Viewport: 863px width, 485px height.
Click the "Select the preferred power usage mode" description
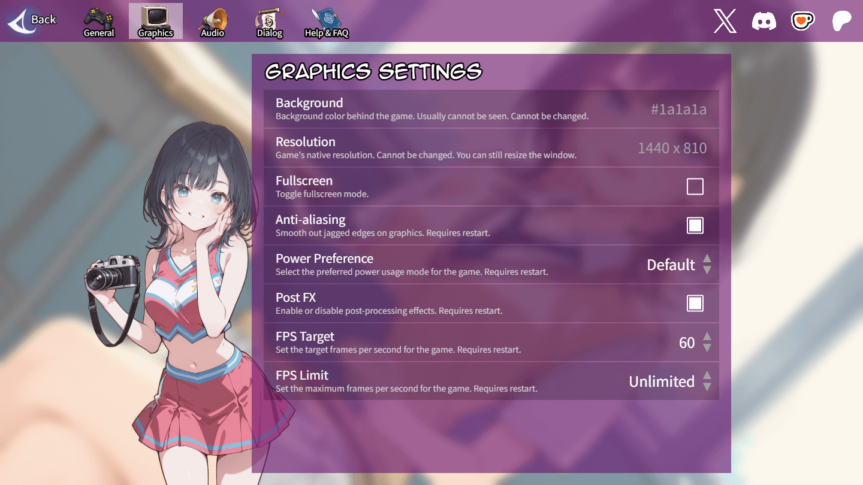pos(412,272)
